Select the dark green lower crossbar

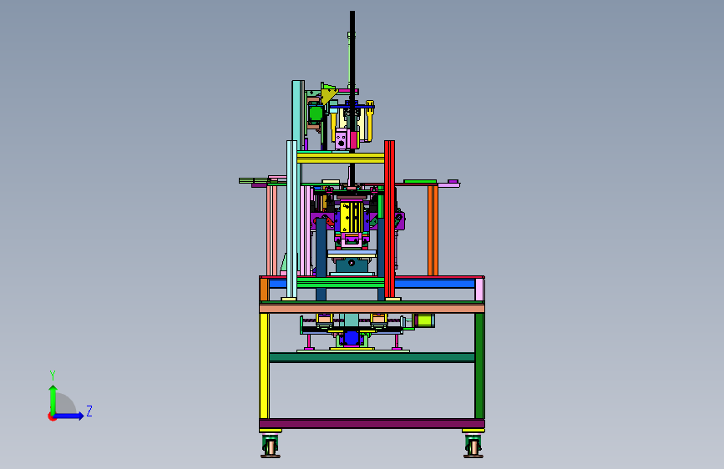point(372,357)
